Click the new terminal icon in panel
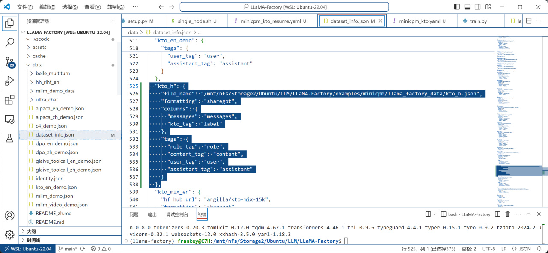The image size is (548, 253). point(428,214)
